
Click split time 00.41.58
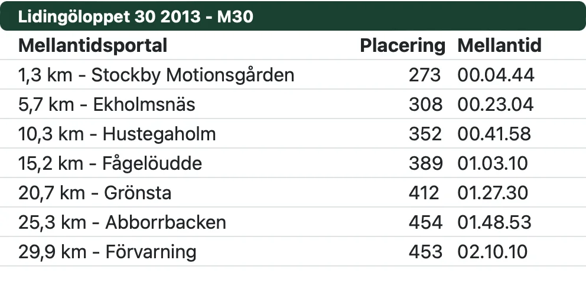point(494,134)
